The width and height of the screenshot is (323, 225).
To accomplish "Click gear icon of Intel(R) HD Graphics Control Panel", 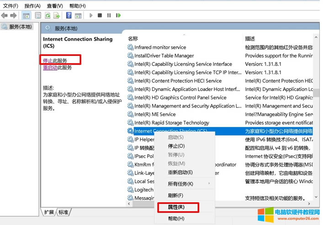I will click(130, 97).
